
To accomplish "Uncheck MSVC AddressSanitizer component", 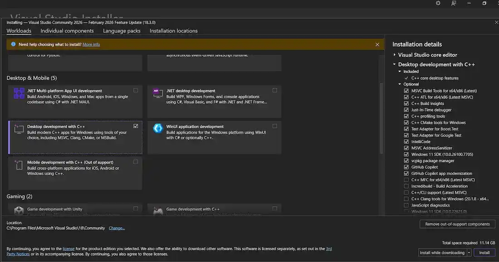I will (x=406, y=148).
